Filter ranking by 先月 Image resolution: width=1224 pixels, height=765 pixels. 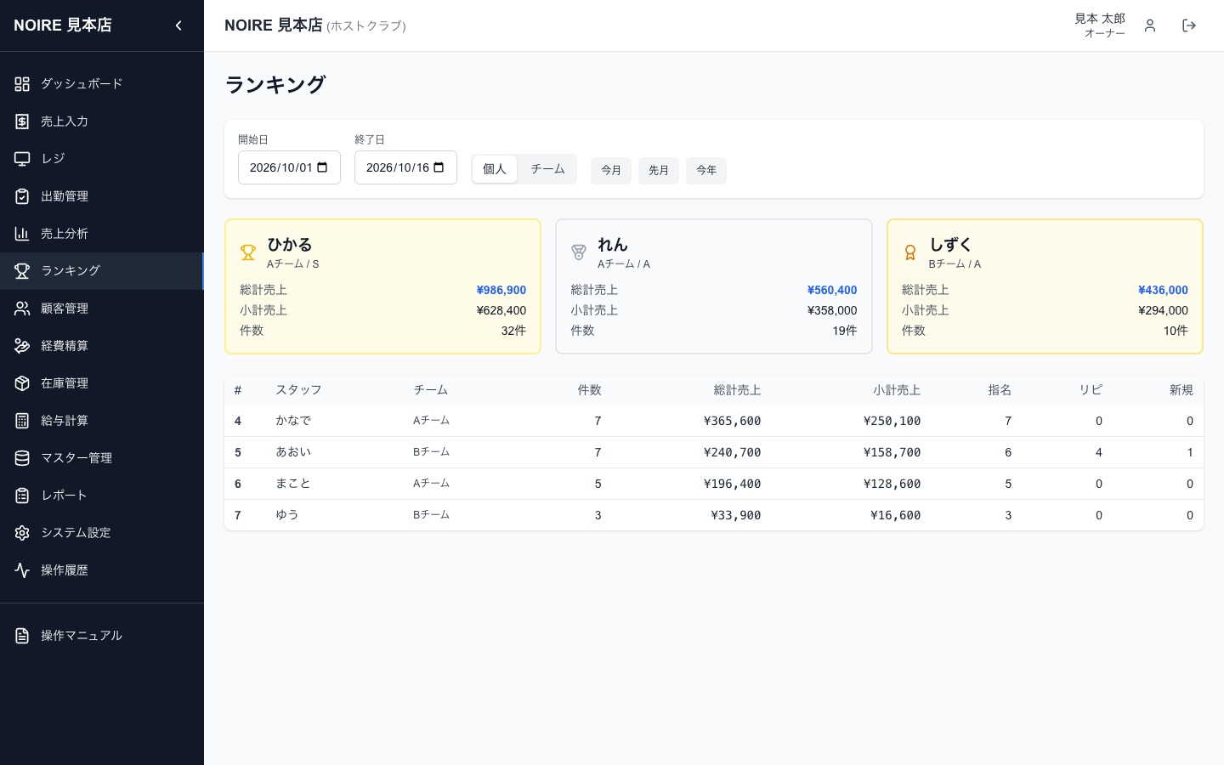tap(659, 170)
